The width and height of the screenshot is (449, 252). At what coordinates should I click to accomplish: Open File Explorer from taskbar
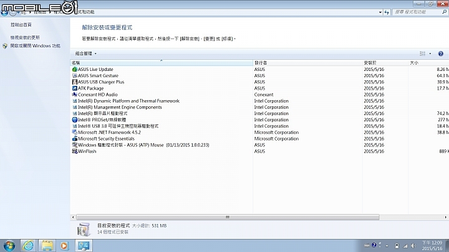[47, 246]
